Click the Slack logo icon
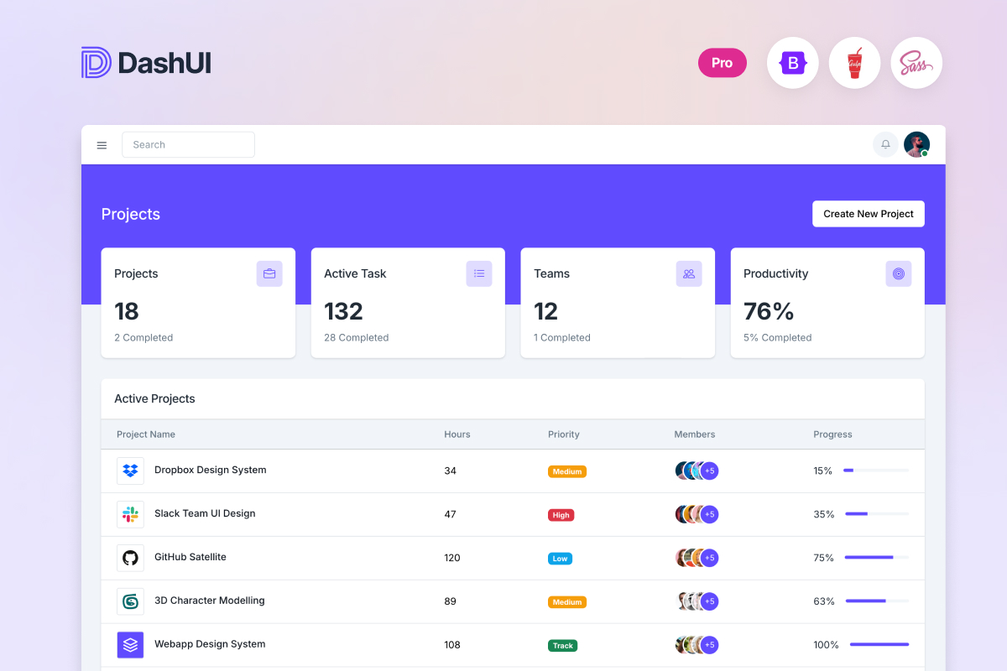This screenshot has height=671, width=1007. click(x=130, y=514)
